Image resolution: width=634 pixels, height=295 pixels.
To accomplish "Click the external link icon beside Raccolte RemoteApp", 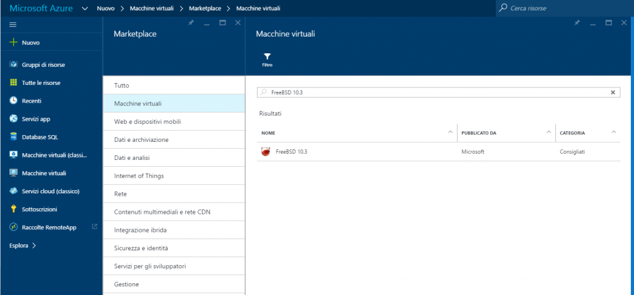I will tap(95, 227).
